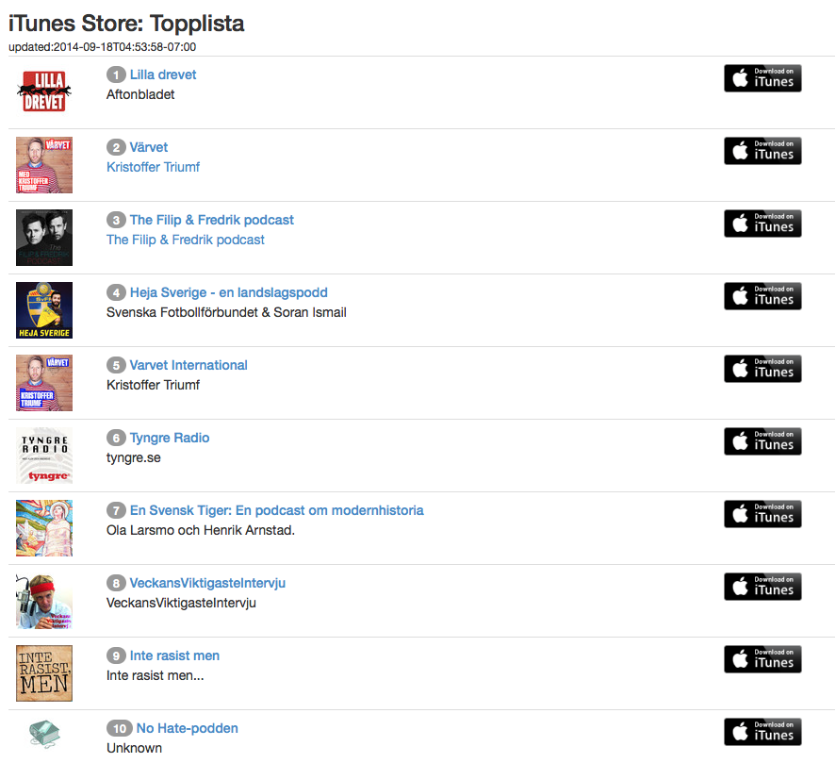
Task: Click The Filip & Fredrik podcast cover image
Action: (44, 238)
